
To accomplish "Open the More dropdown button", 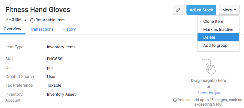I will tap(229, 10).
